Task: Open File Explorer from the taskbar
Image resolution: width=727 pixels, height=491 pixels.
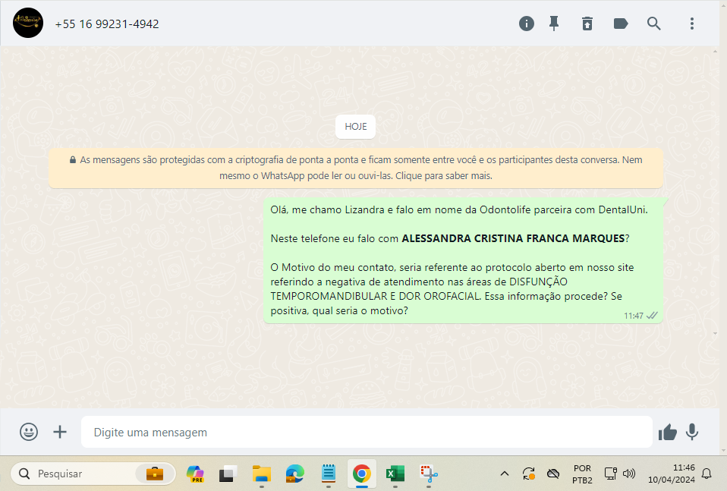Action: tap(262, 474)
